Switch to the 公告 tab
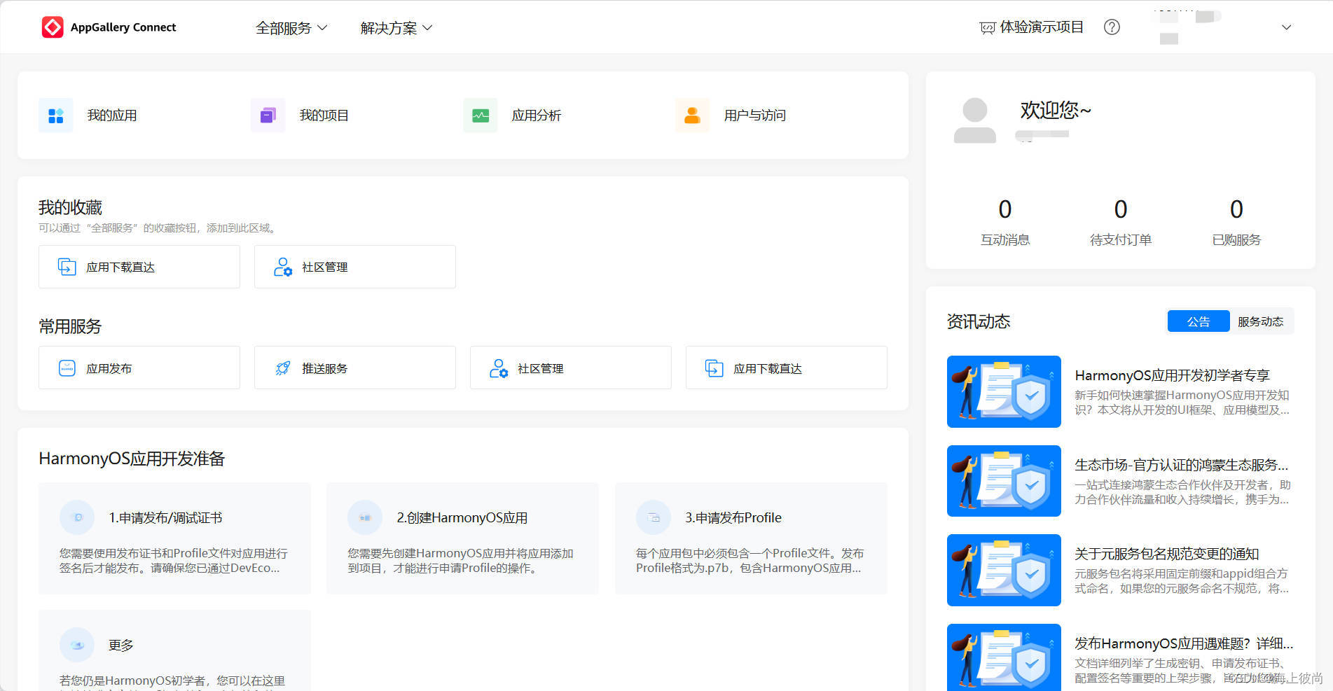 click(1199, 321)
